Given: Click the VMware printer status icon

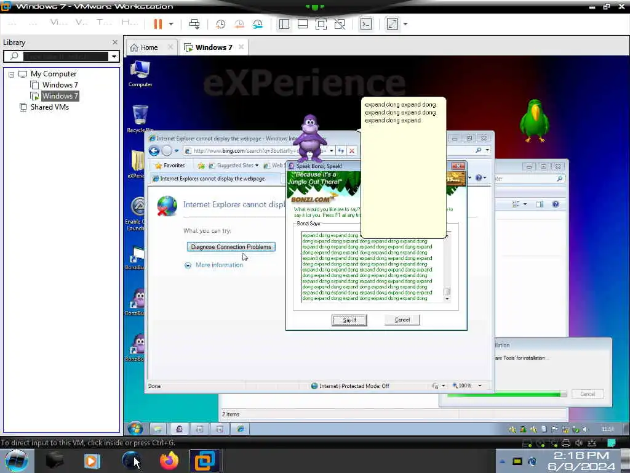Looking at the screenshot, I should pyautogui.click(x=566, y=443).
